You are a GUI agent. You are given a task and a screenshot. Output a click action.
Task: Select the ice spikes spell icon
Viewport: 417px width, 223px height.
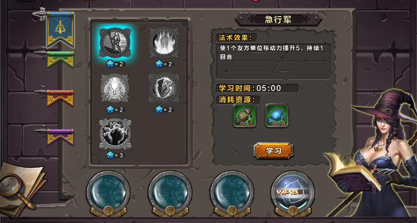coord(164,43)
